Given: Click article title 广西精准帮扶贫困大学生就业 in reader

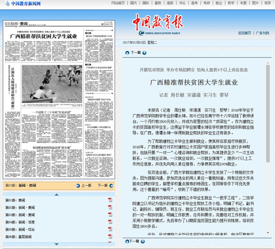Looking at the screenshot, I should pyautogui.click(x=194, y=82).
